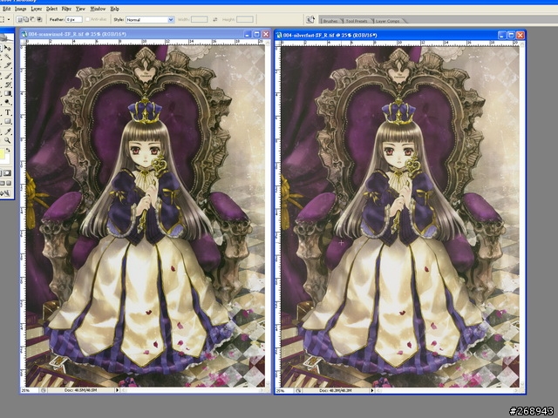Toggle the Anti-alias checkbox
558x418 pixels.
[87, 19]
